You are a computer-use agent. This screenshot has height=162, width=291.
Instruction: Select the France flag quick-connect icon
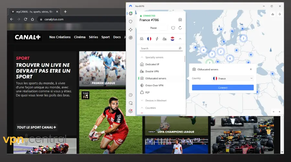[x=149, y=39]
